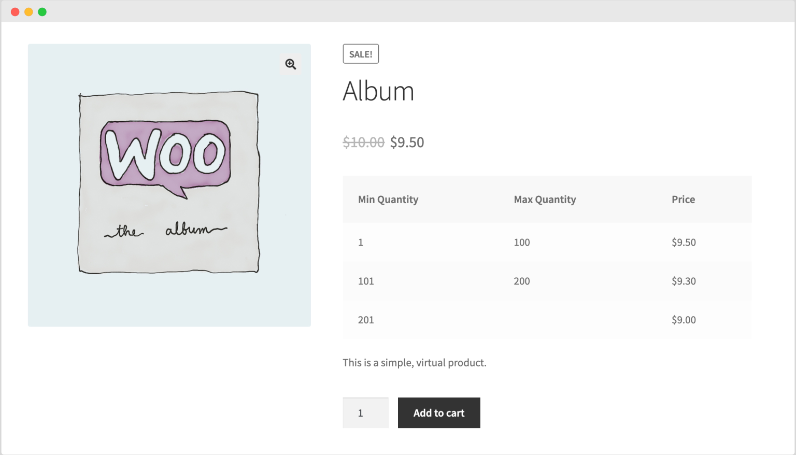Click the SALE! badge

pos(361,54)
